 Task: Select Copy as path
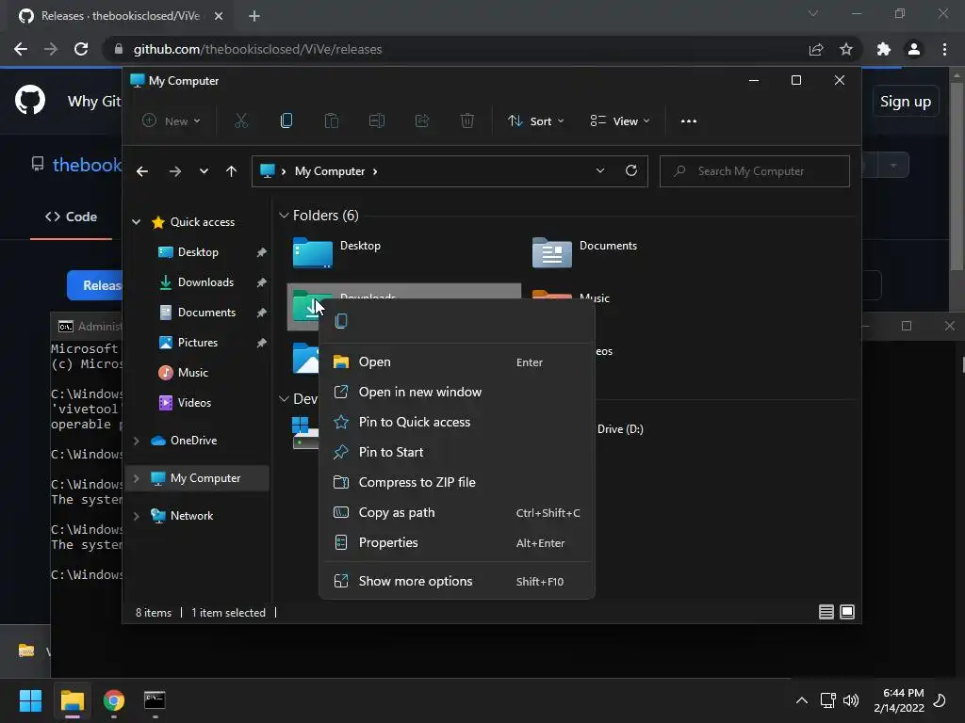(457, 513)
